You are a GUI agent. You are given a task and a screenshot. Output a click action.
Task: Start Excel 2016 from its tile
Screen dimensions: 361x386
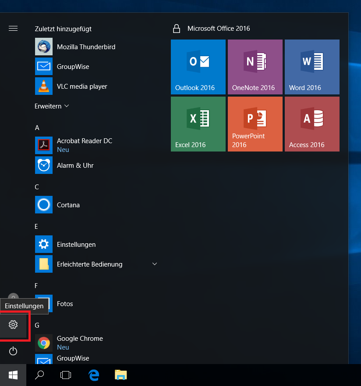[x=198, y=124]
